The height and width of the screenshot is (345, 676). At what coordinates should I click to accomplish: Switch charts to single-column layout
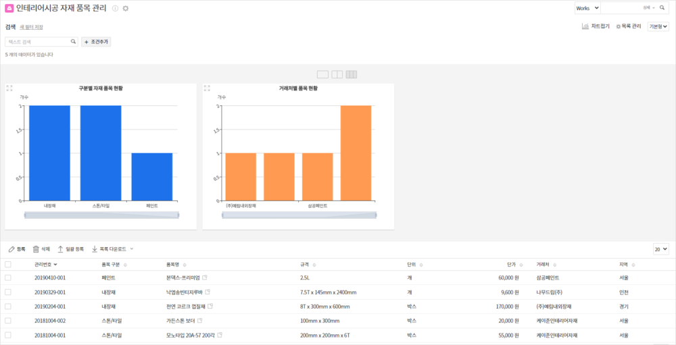point(322,74)
